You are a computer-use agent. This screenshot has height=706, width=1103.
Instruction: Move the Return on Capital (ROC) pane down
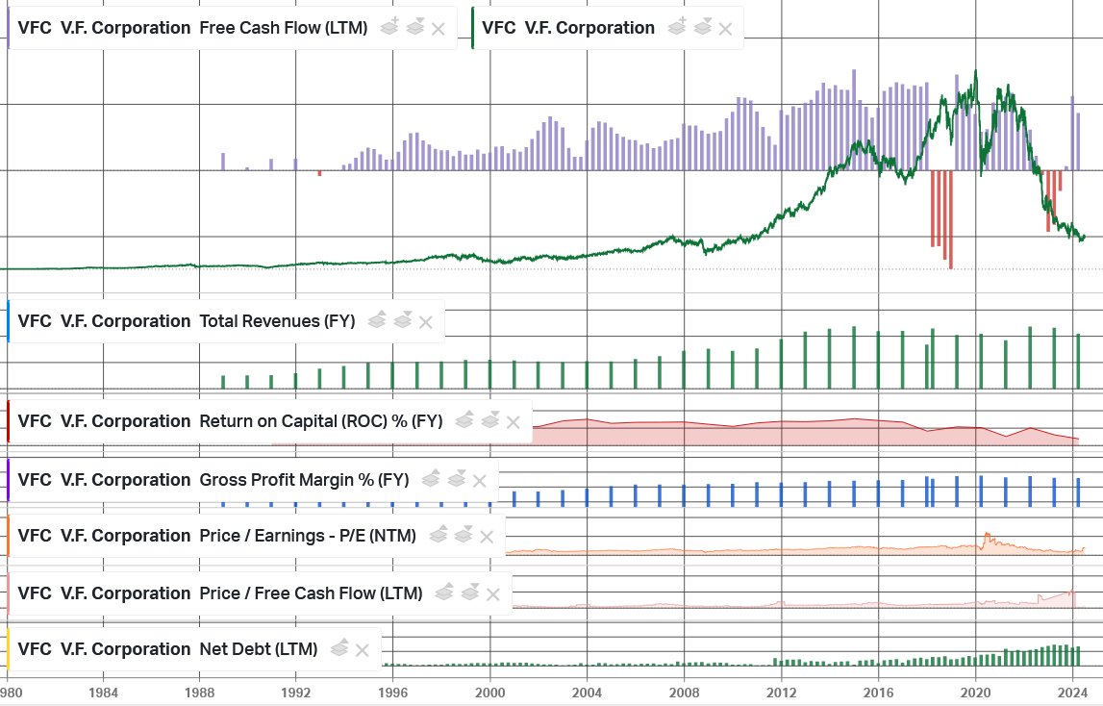tap(489, 420)
